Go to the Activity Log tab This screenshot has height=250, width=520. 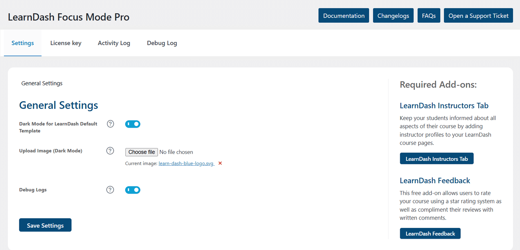(114, 43)
